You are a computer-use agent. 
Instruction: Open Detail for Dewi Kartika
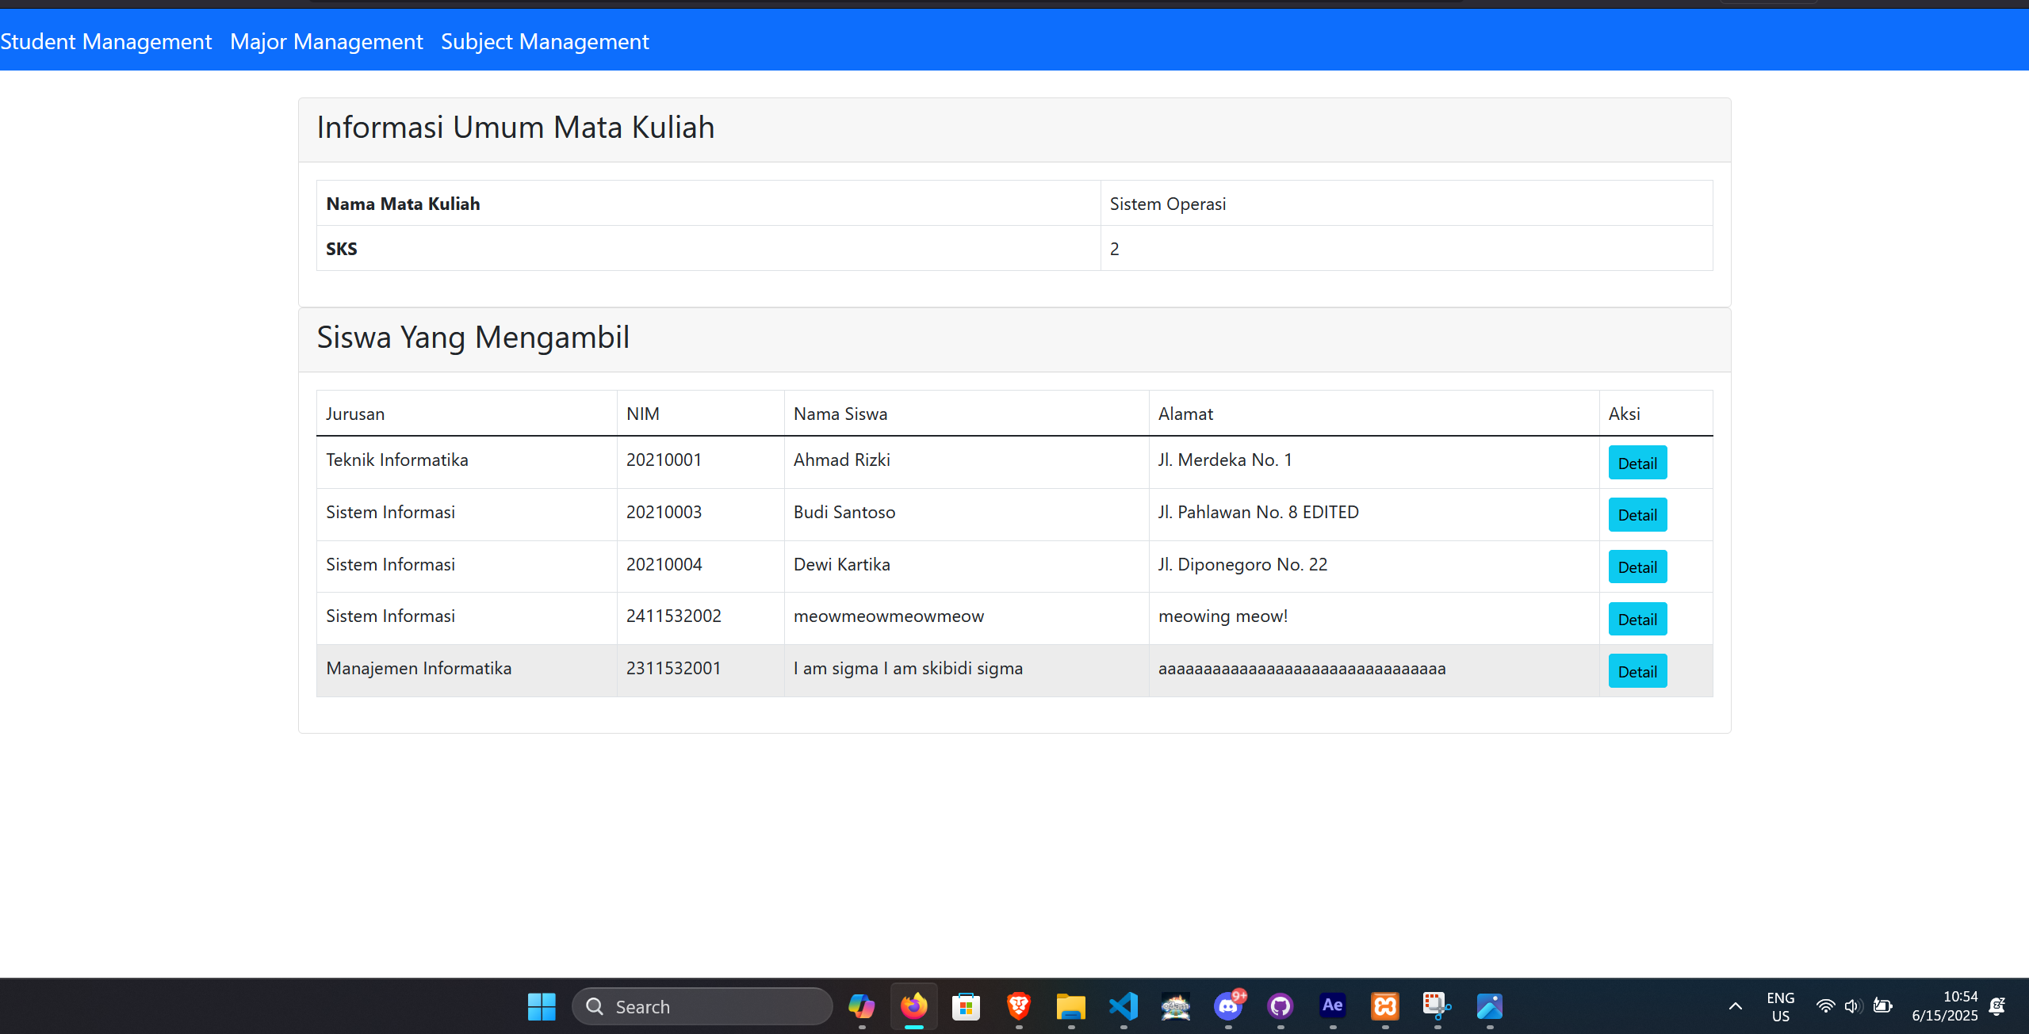(x=1637, y=567)
